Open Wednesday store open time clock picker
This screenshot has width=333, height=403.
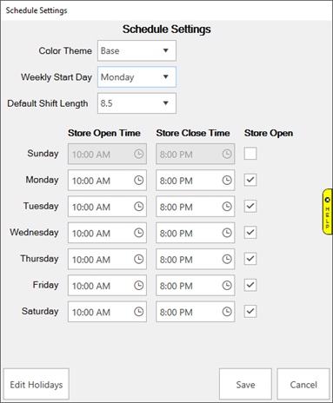click(139, 233)
